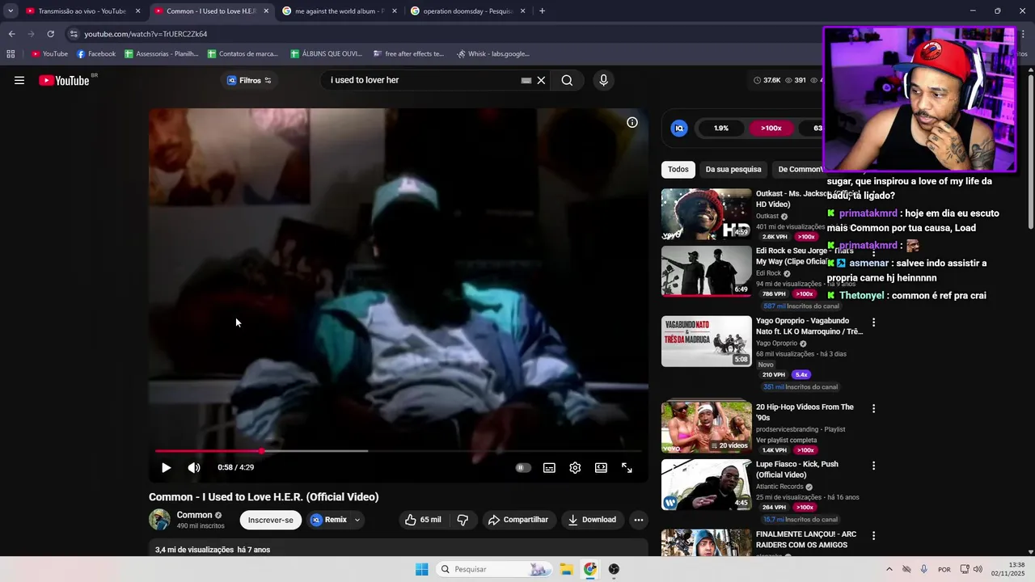Open more actions three-dot menu below video
This screenshot has height=582, width=1035.
[638, 520]
